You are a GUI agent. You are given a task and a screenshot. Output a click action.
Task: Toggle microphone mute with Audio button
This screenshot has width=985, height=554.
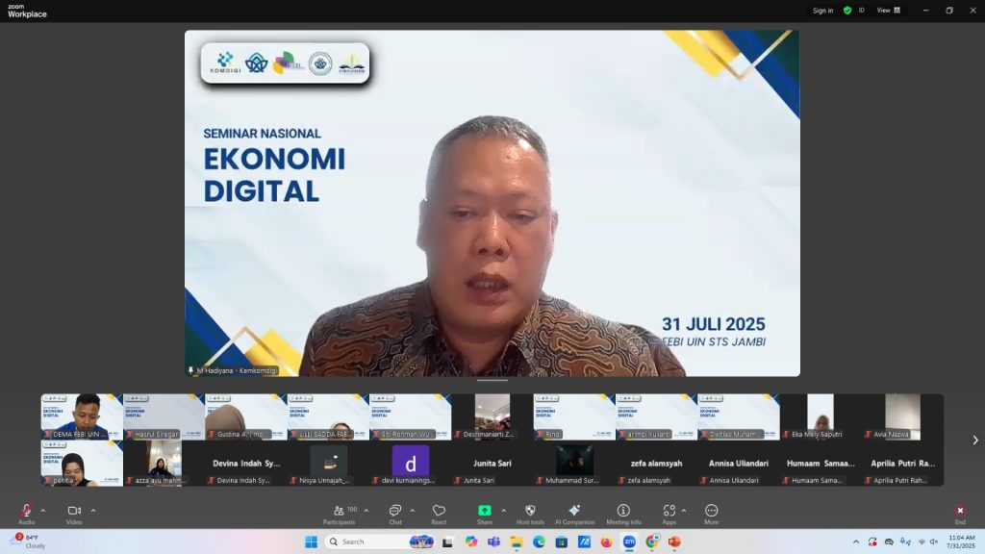26,511
